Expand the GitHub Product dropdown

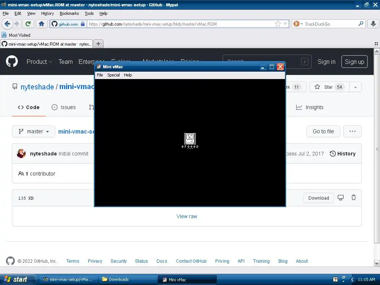coord(39,62)
